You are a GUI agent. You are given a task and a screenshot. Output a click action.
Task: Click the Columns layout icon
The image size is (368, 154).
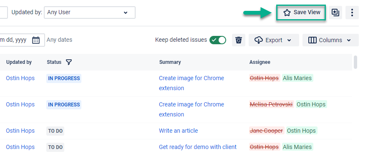(x=312, y=40)
